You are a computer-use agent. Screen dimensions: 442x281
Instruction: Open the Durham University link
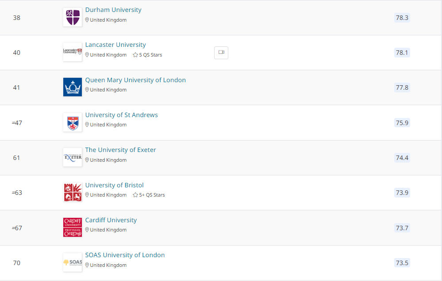click(113, 10)
